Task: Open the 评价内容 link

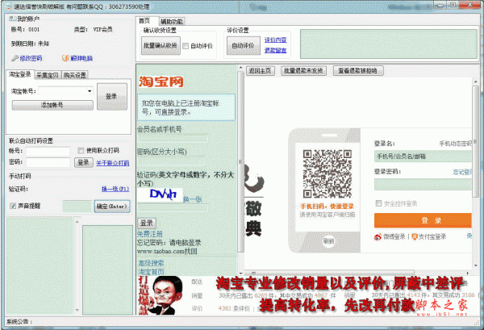Action: coord(275,40)
